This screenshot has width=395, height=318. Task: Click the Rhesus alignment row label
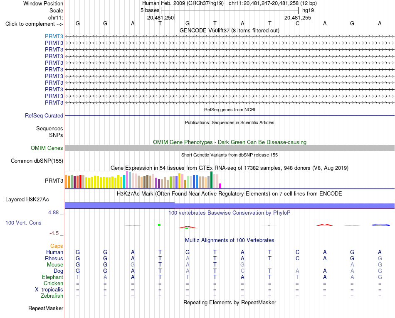[x=54, y=258]
